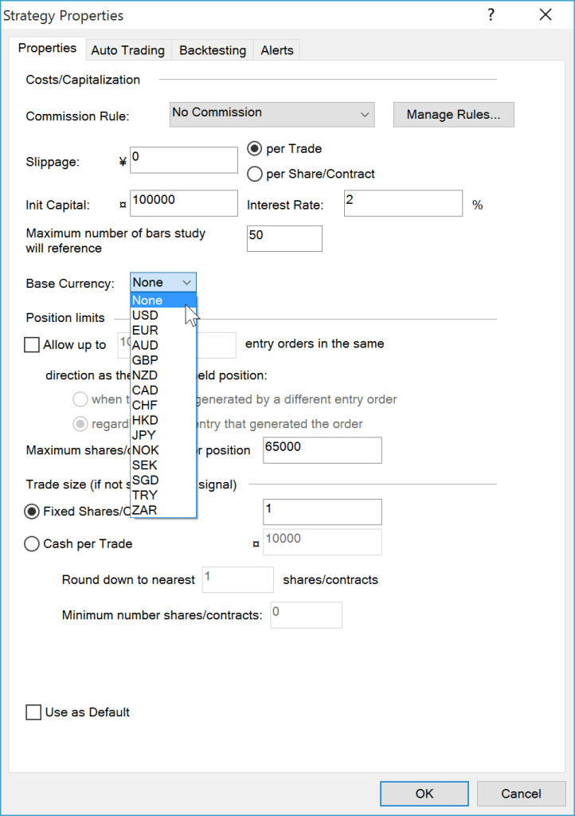Choose NOK as base currency
The width and height of the screenshot is (575, 816).
(x=163, y=450)
